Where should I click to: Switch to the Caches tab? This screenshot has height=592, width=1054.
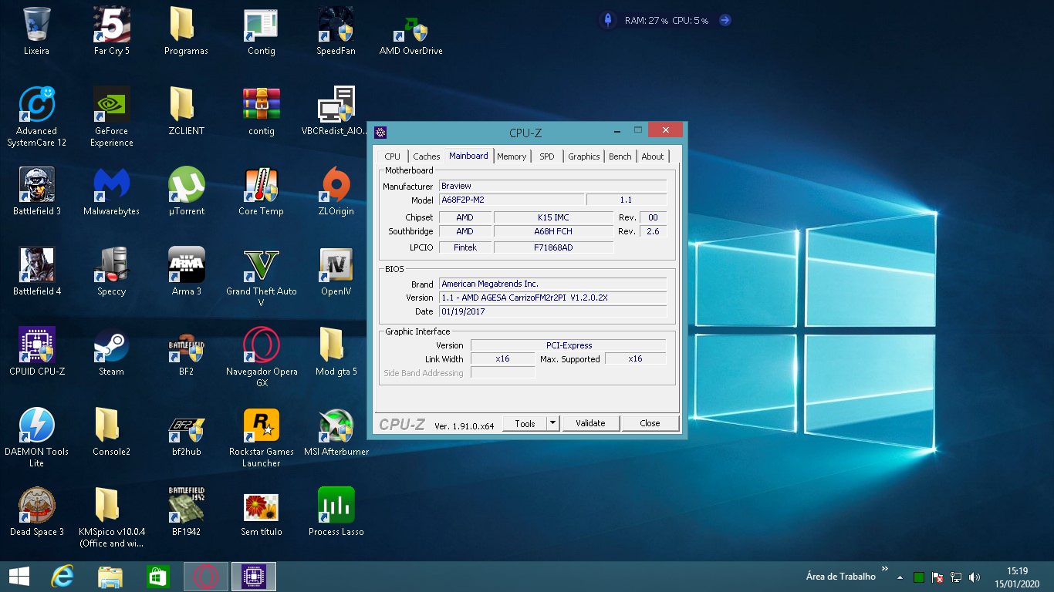click(x=426, y=156)
